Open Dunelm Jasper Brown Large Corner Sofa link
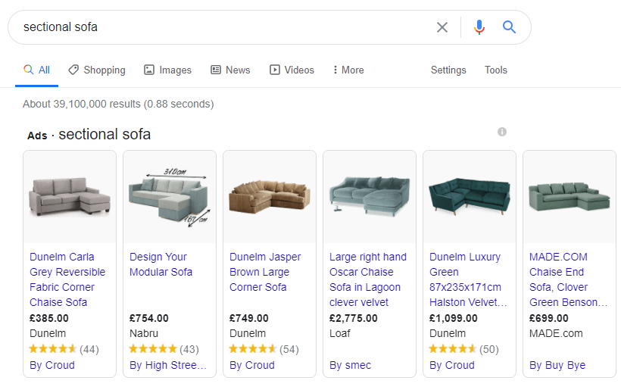 coord(265,272)
